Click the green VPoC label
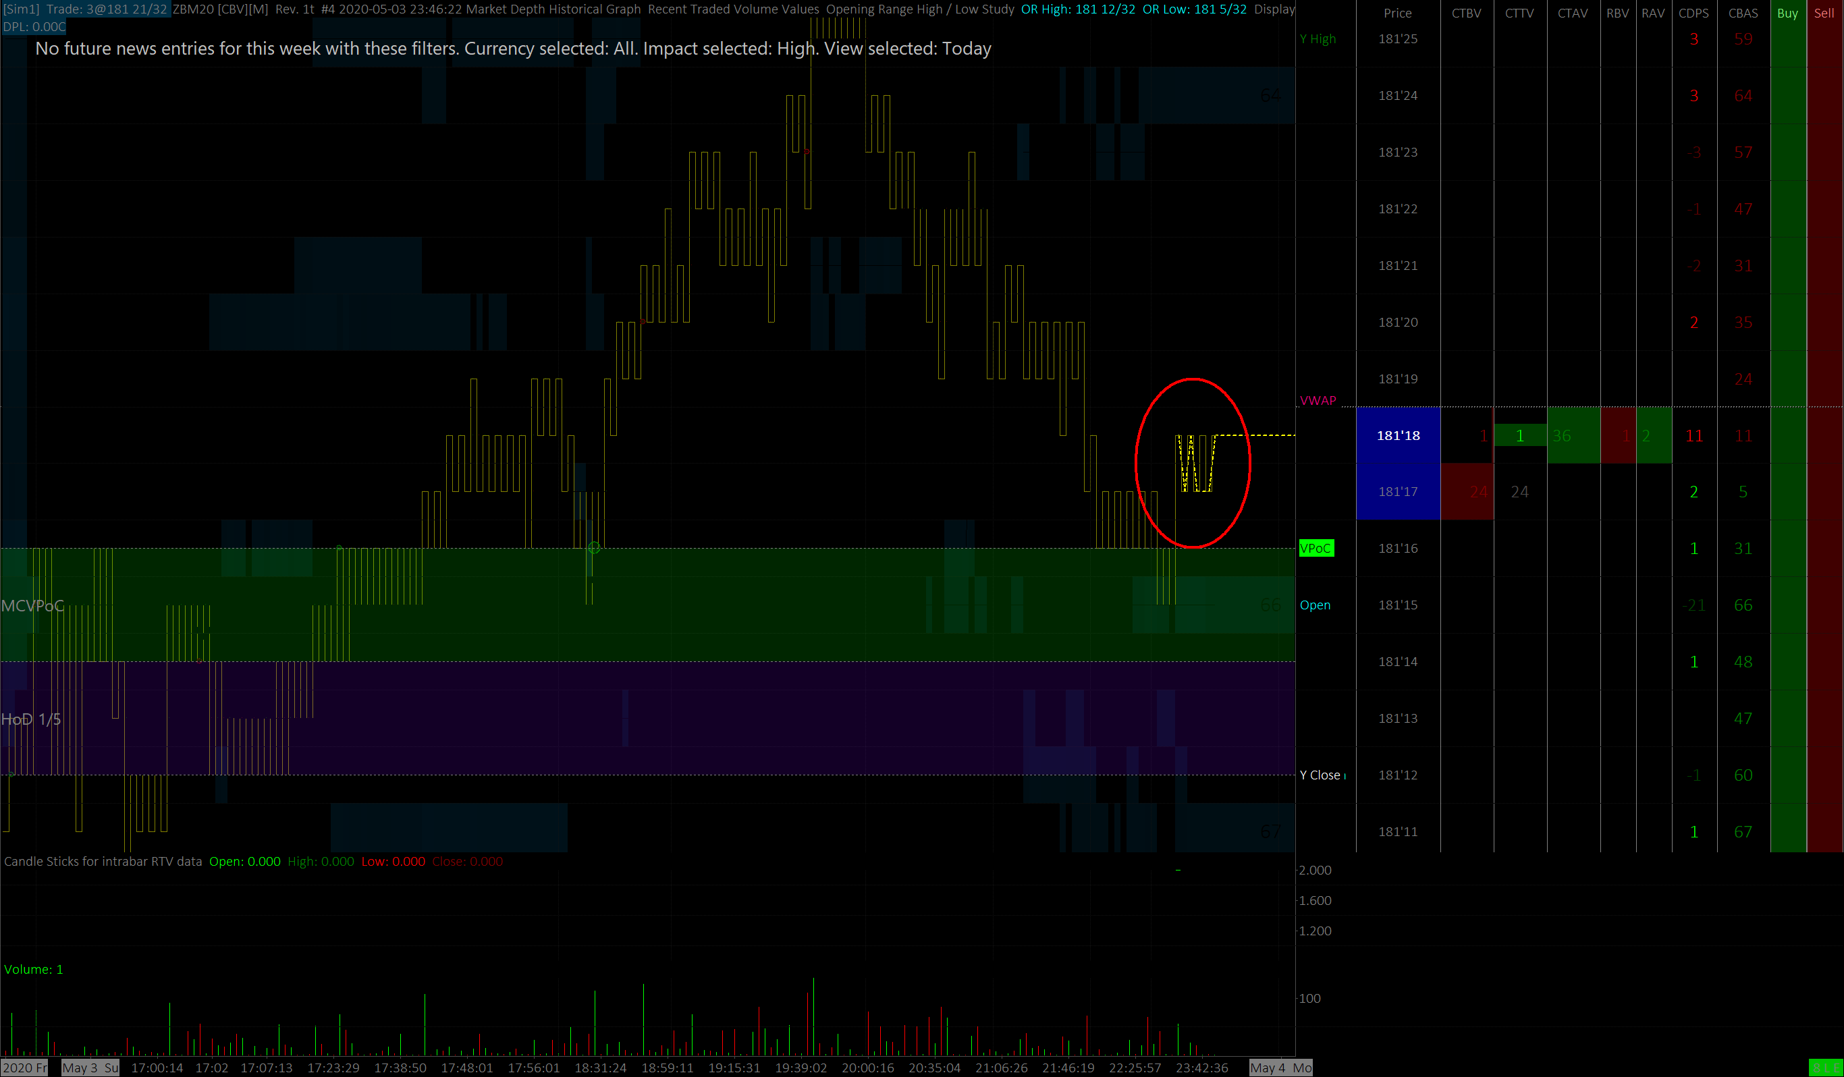Screen dimensions: 1844x1077 coord(1316,548)
